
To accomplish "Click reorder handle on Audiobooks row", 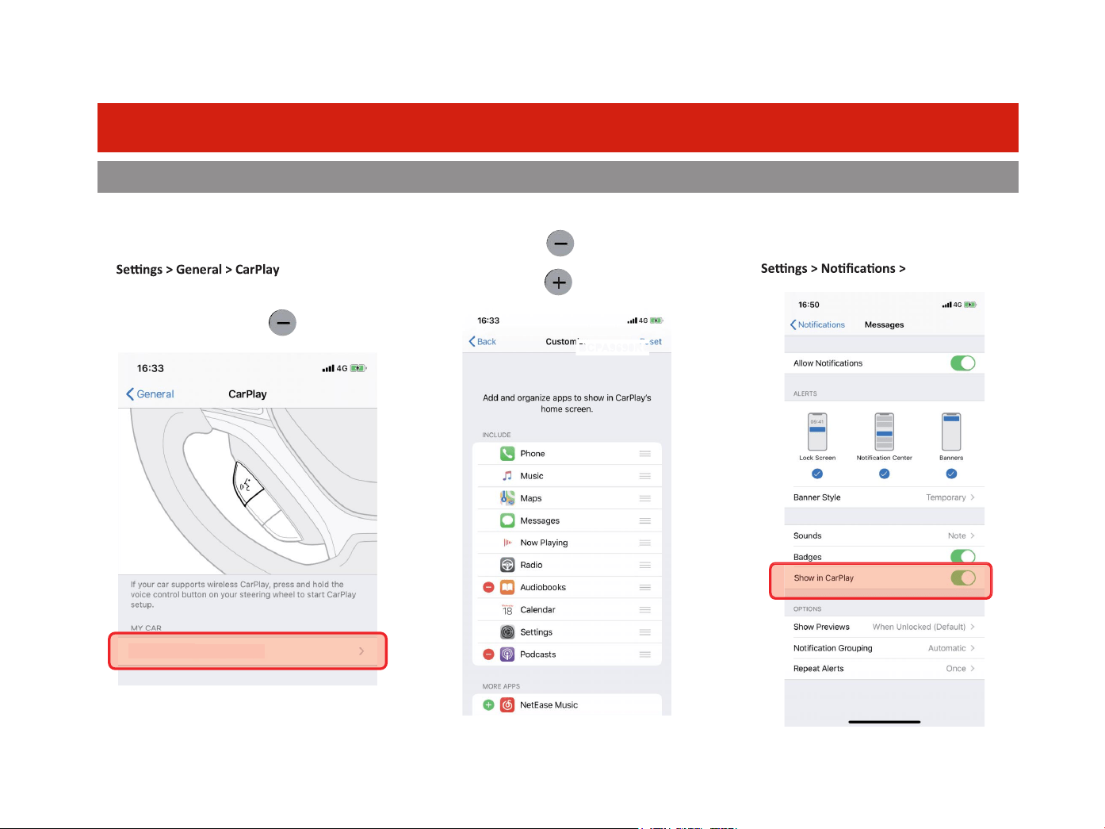I will tap(645, 587).
